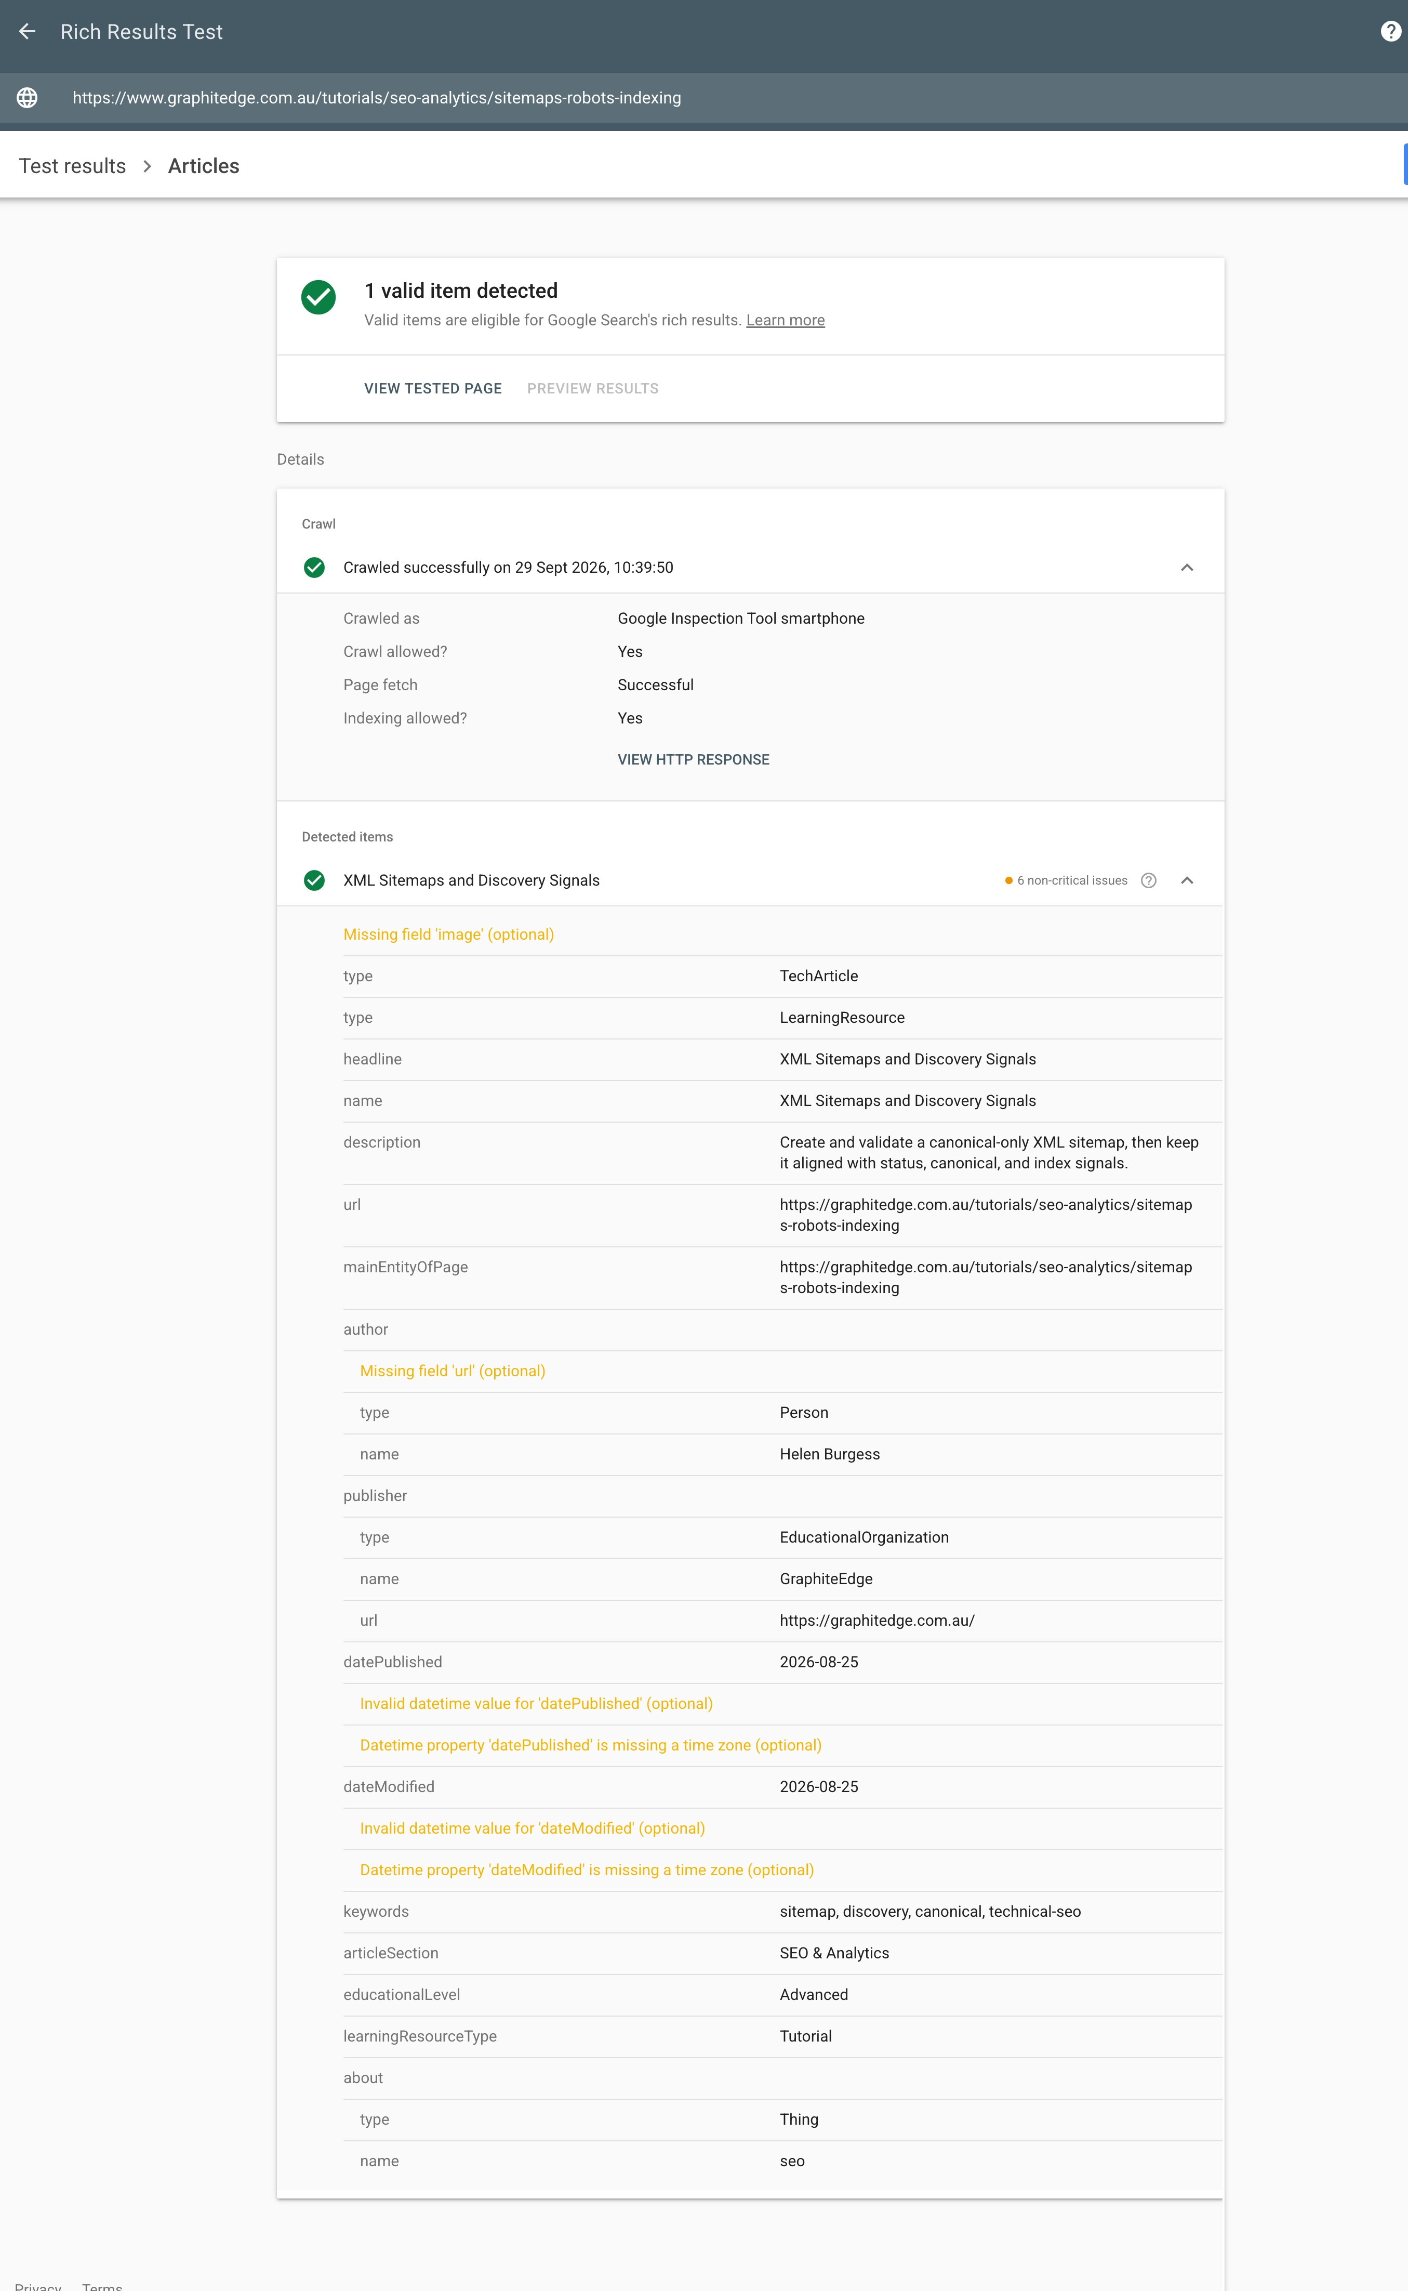
Task: Click the mainEntityOfPage URL value
Action: point(985,1278)
